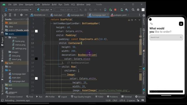Click Select Opened File target icon
The height and width of the screenshot is (105, 187).
(x=5, y=15)
